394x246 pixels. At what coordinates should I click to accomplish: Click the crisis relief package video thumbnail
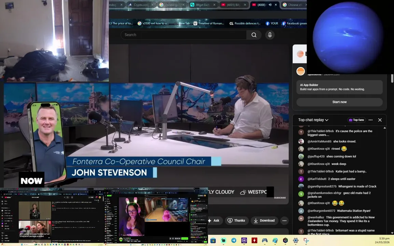(x=35, y=230)
